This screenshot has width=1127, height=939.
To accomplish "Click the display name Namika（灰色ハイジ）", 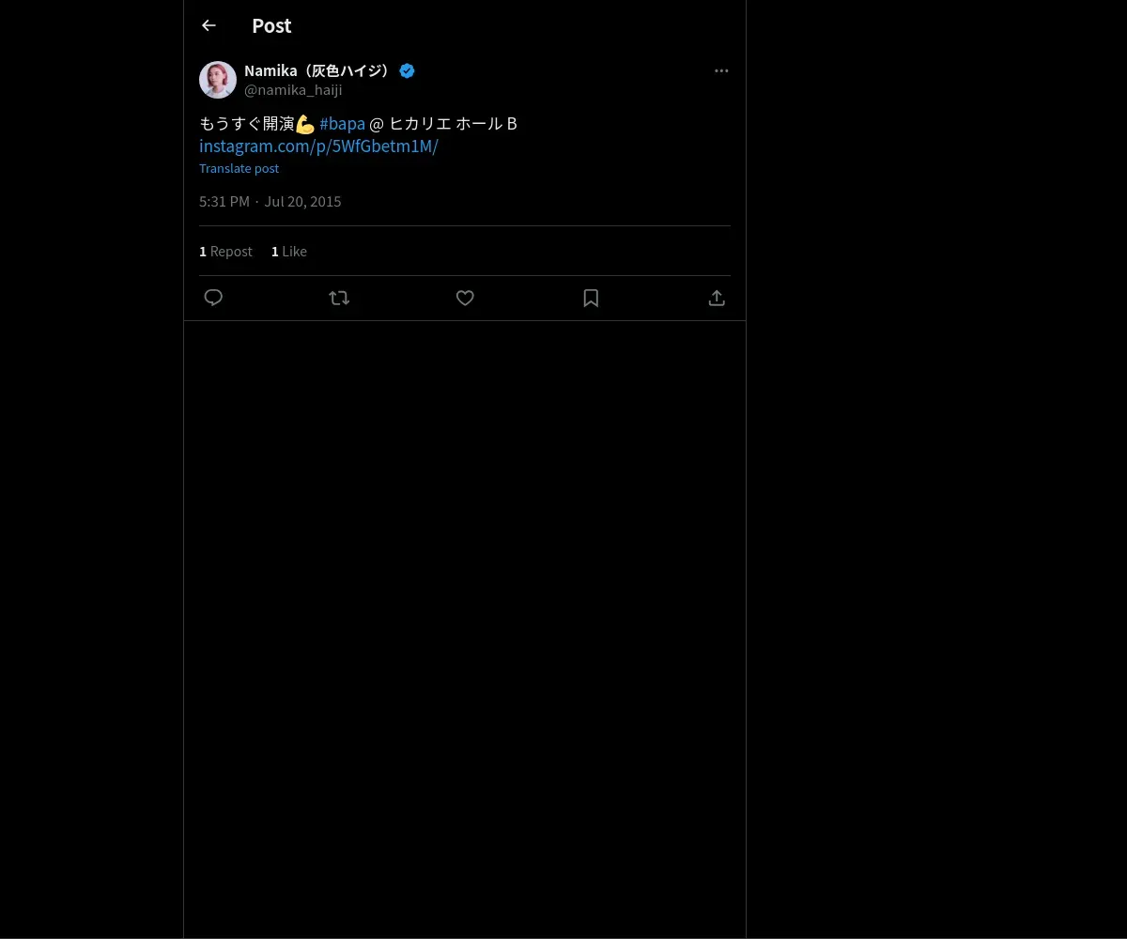I will [317, 71].
